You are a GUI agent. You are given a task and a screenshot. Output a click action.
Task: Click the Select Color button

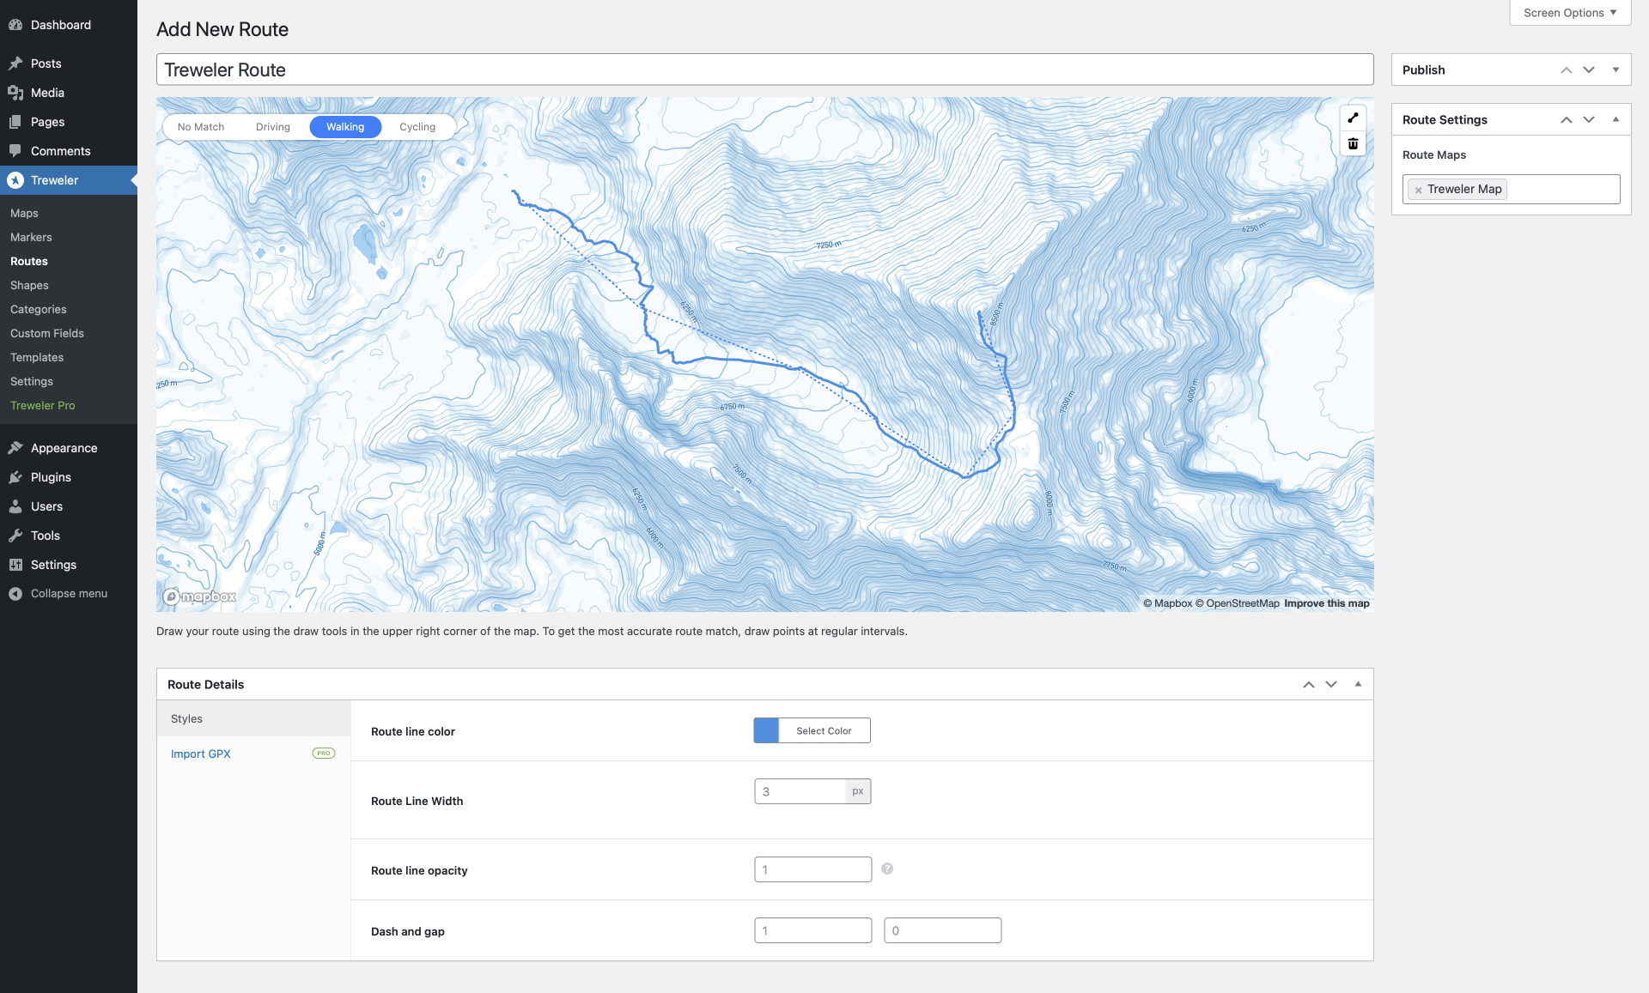824,731
